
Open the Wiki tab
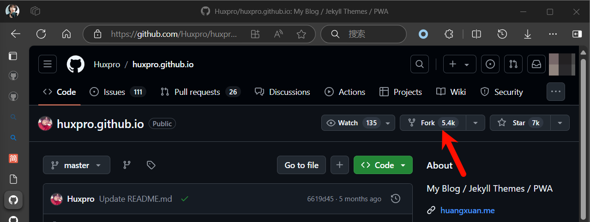click(451, 92)
